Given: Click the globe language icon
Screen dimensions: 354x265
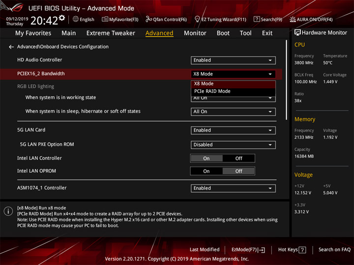Looking at the screenshot, I should point(76,19).
